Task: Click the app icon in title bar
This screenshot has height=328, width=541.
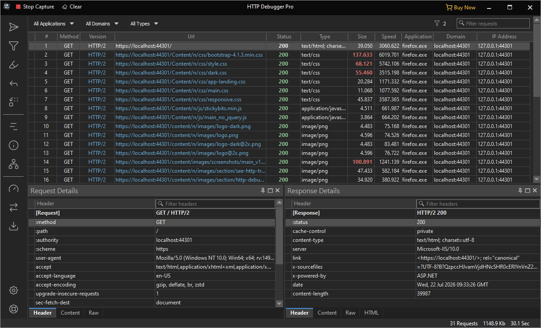Action: (6, 7)
